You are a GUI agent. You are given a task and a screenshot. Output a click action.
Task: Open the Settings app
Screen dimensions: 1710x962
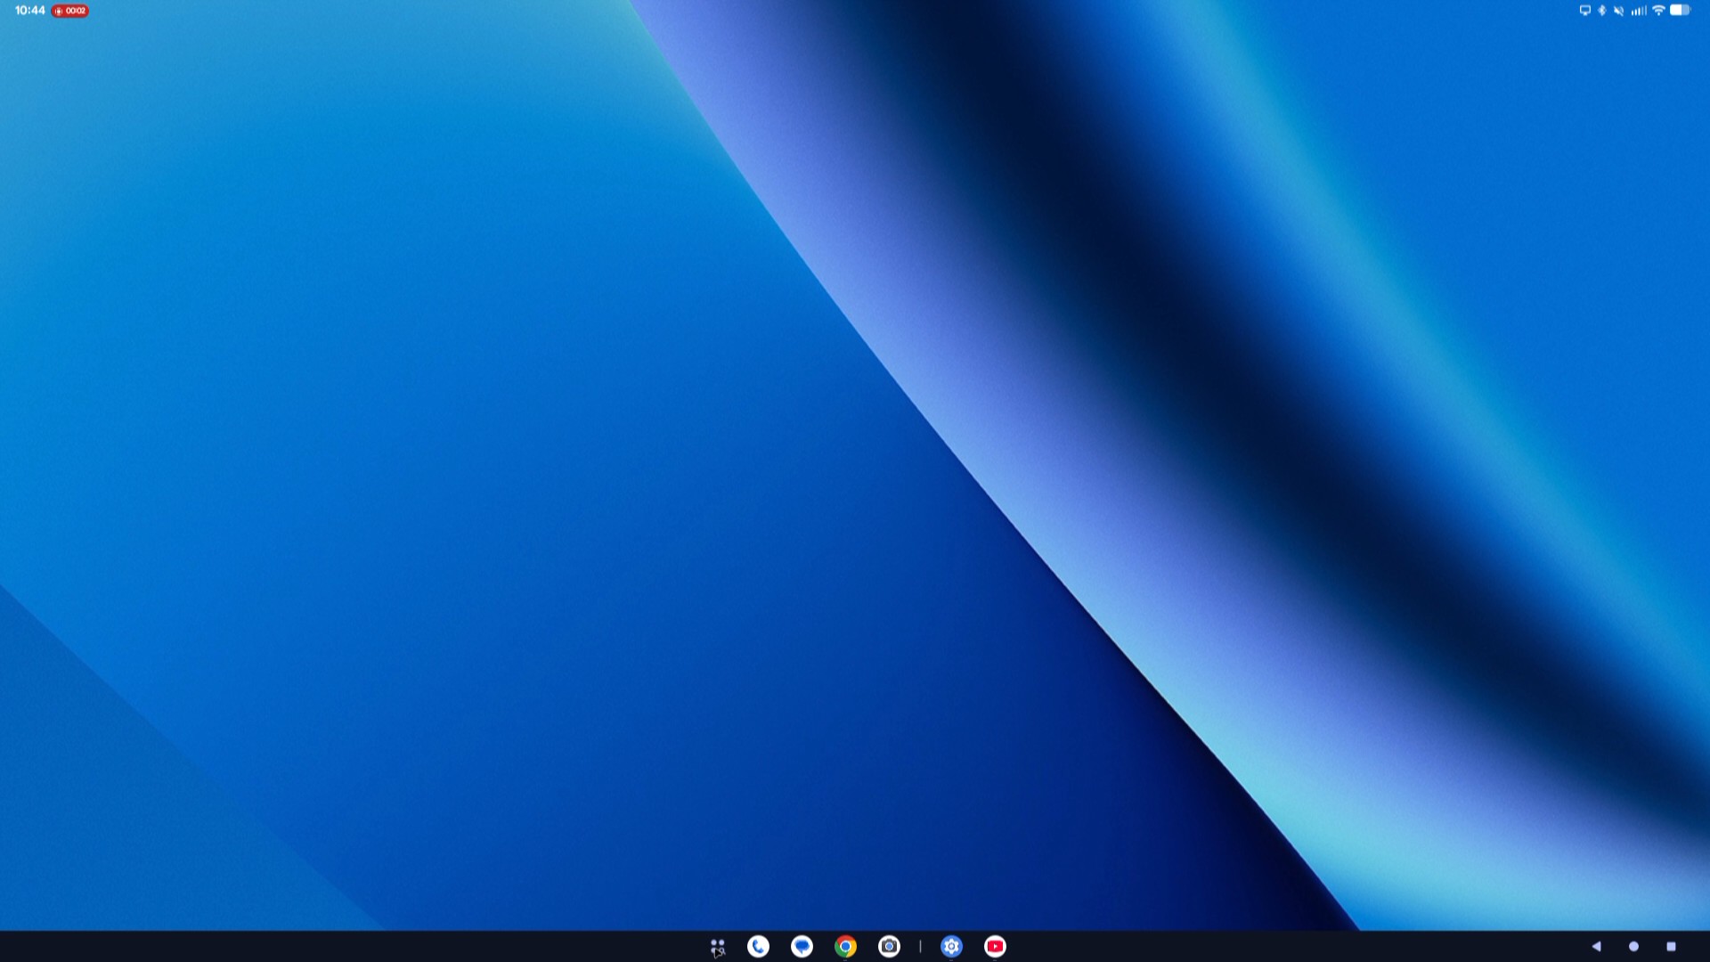(x=951, y=947)
